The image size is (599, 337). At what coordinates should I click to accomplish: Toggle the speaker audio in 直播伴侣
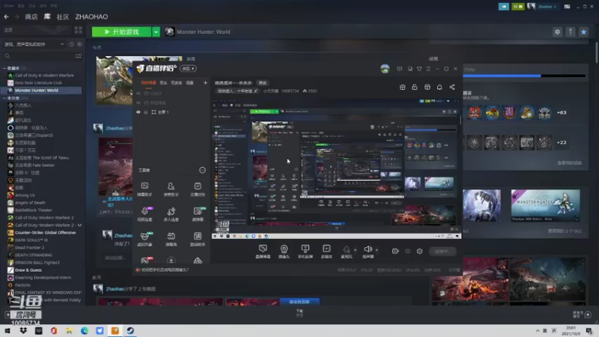pos(368,251)
